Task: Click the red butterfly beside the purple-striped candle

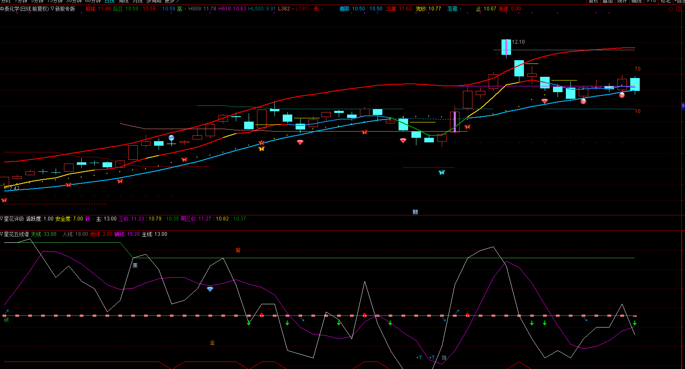Action: [467, 127]
